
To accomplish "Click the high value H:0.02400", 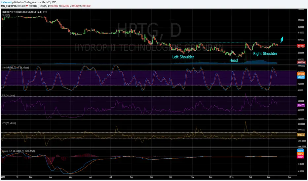I will pos(65,6).
